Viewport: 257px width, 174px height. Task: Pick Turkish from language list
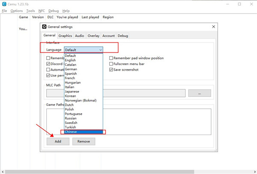(x=84, y=127)
